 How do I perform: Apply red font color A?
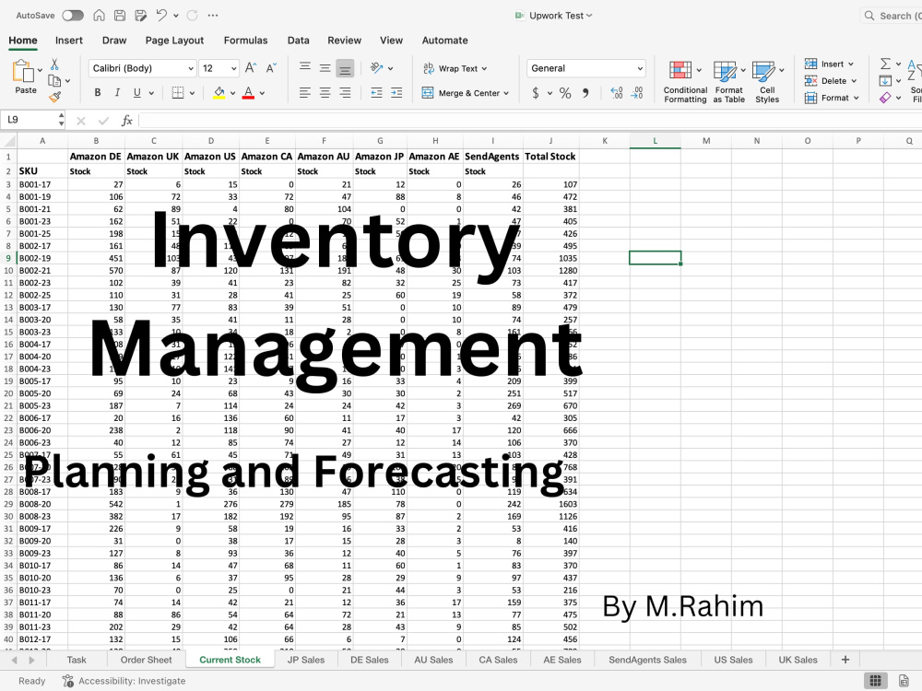tap(248, 93)
